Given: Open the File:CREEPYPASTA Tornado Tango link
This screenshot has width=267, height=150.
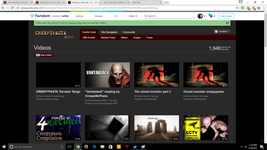Looking at the screenshot, I should (64, 23).
